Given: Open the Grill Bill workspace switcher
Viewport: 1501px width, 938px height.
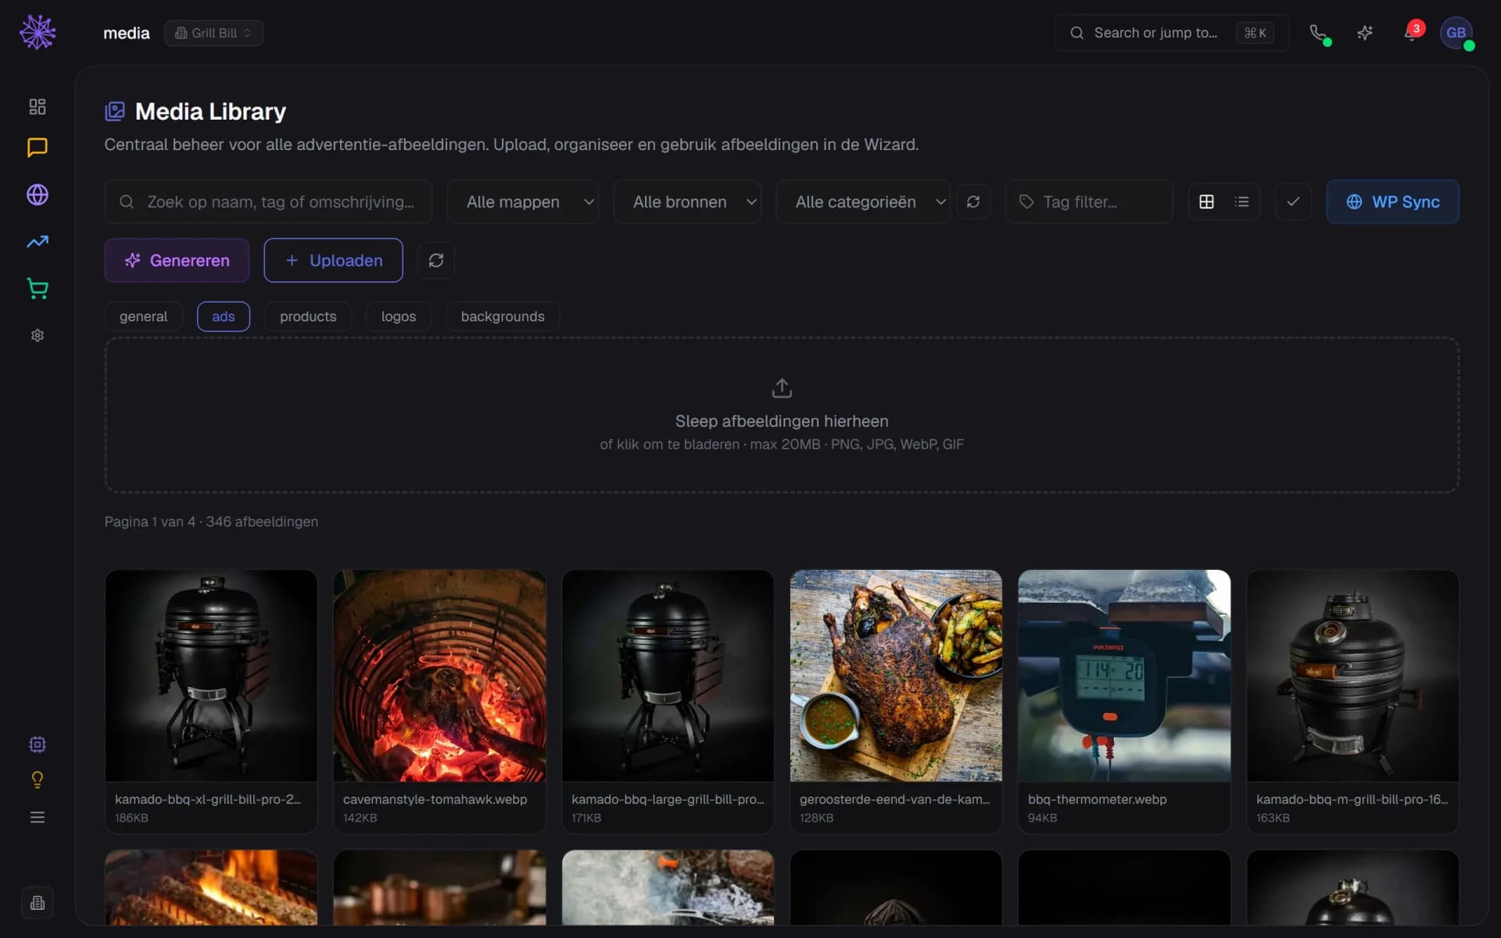Looking at the screenshot, I should [x=213, y=33].
